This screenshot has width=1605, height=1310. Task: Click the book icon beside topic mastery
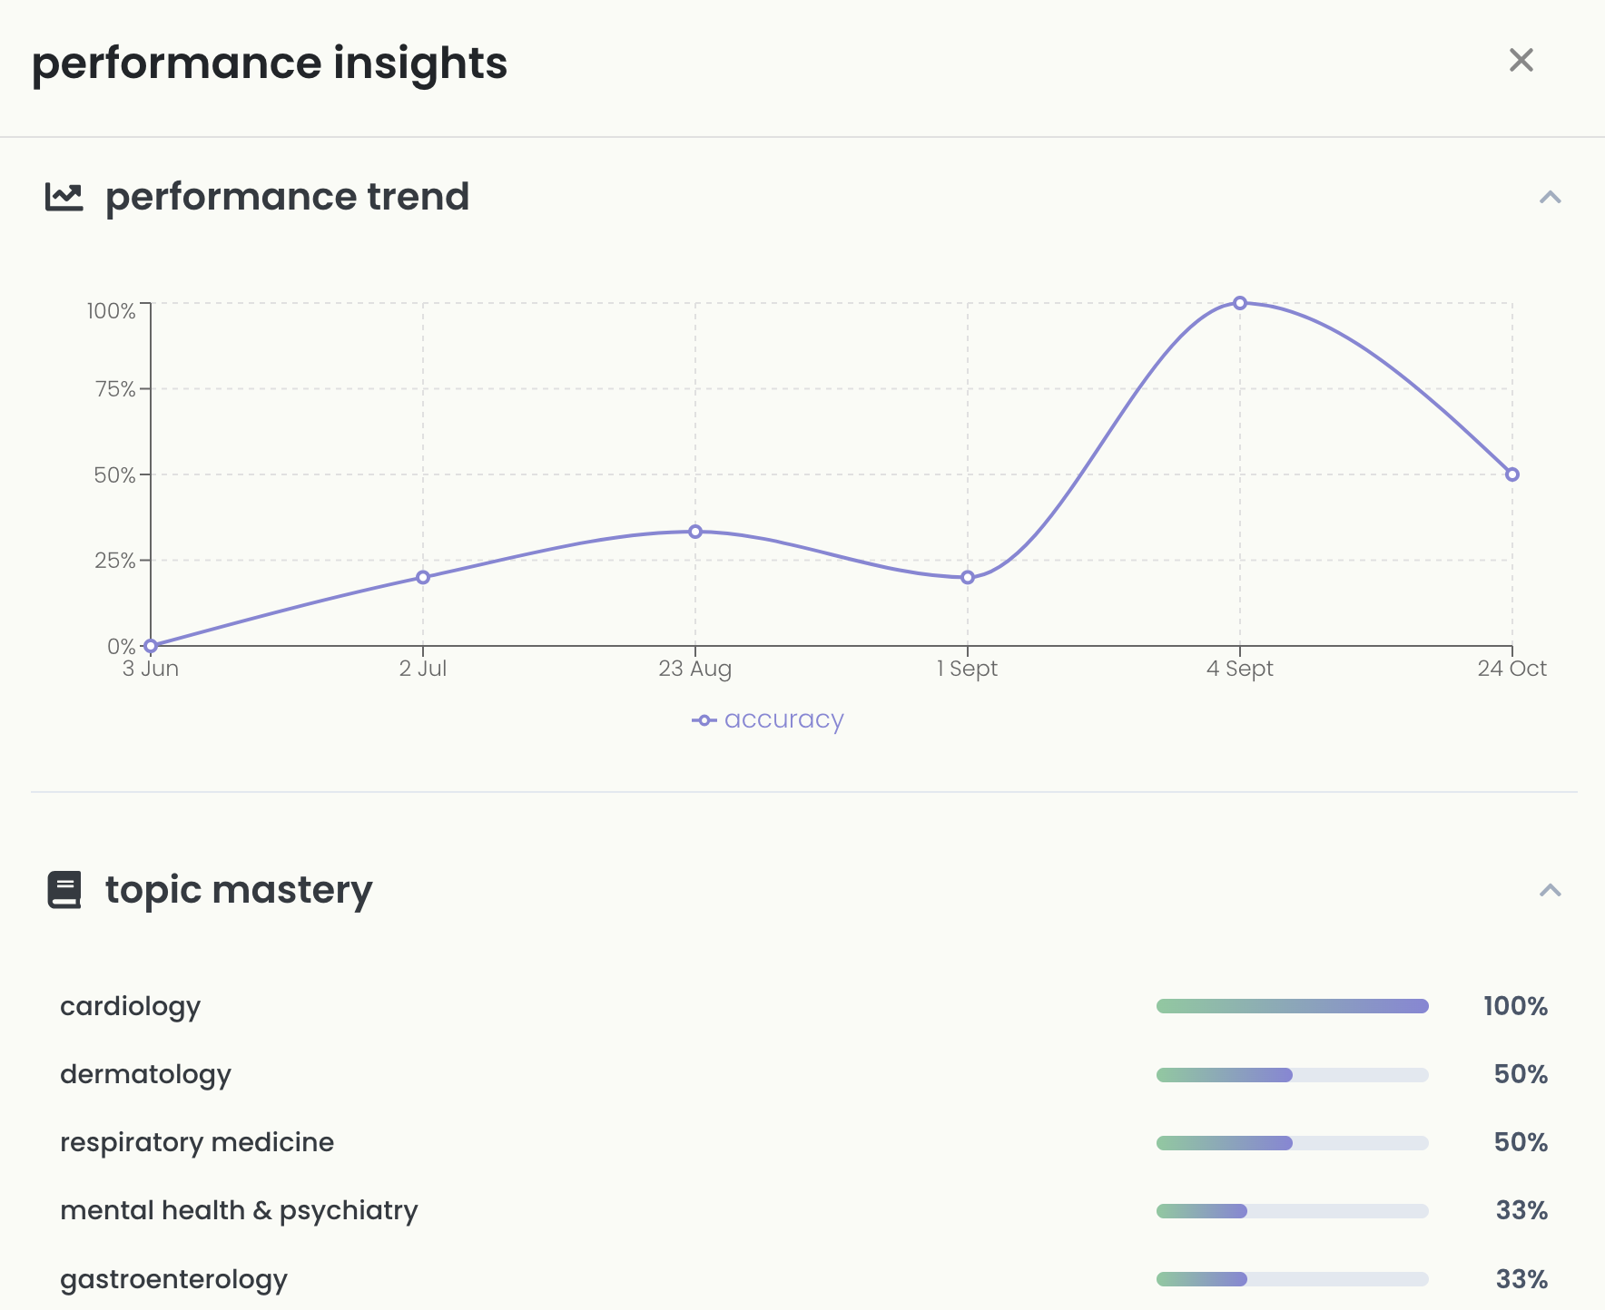click(62, 889)
